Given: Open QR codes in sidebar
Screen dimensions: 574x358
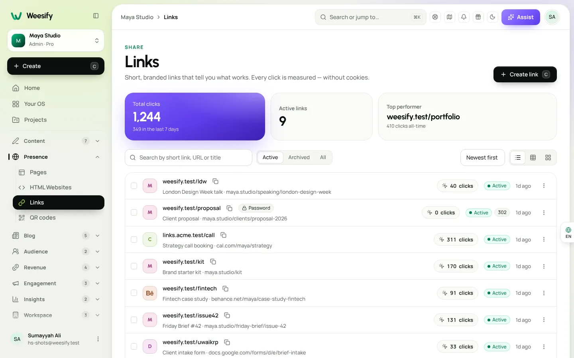Looking at the screenshot, I should (58, 218).
